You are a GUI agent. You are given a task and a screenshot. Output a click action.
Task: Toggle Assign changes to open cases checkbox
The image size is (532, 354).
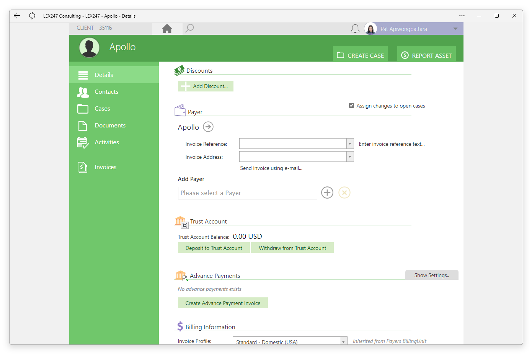pos(351,106)
